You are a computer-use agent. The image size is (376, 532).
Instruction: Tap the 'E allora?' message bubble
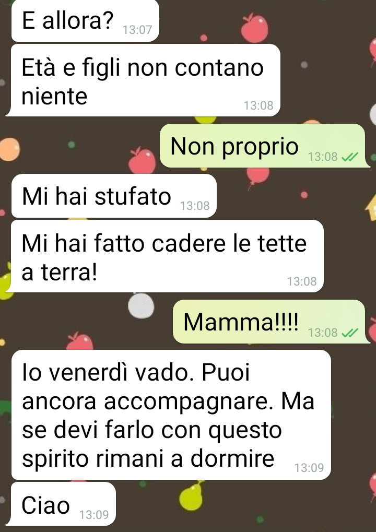pyautogui.click(x=85, y=20)
